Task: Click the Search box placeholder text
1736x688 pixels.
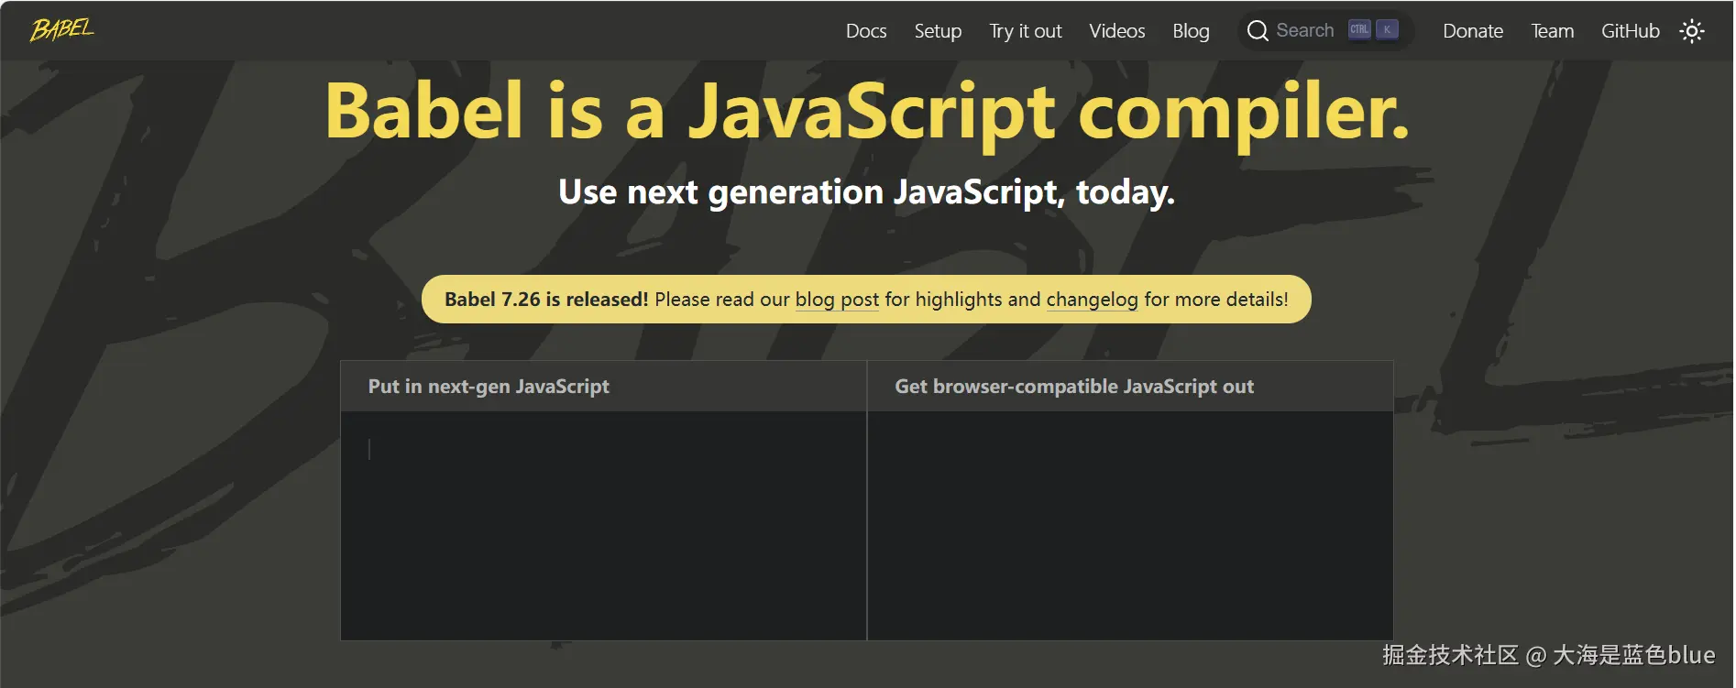Action: (1304, 30)
